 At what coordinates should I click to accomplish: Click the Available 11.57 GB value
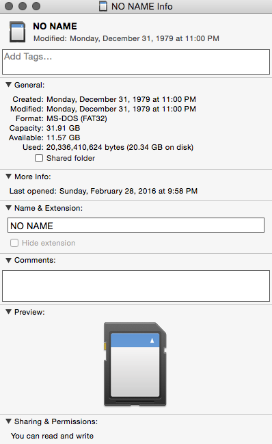[64, 138]
